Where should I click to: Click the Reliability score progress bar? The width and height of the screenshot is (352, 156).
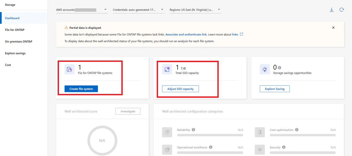click(x=210, y=135)
